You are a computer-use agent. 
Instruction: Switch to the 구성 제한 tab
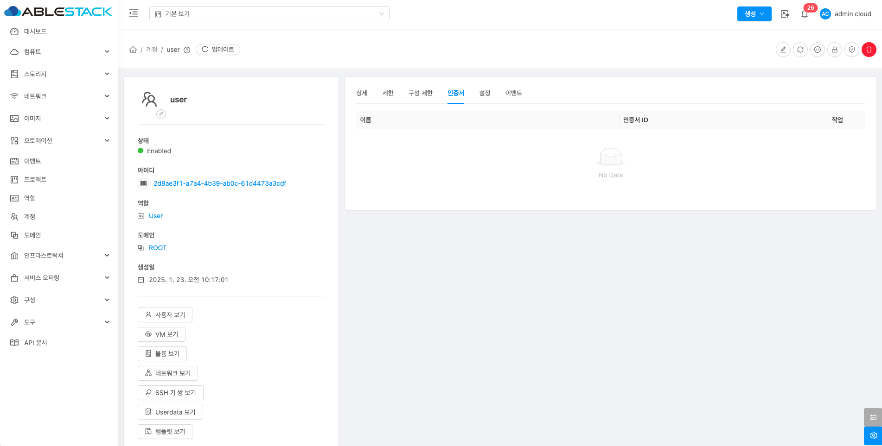pos(420,93)
